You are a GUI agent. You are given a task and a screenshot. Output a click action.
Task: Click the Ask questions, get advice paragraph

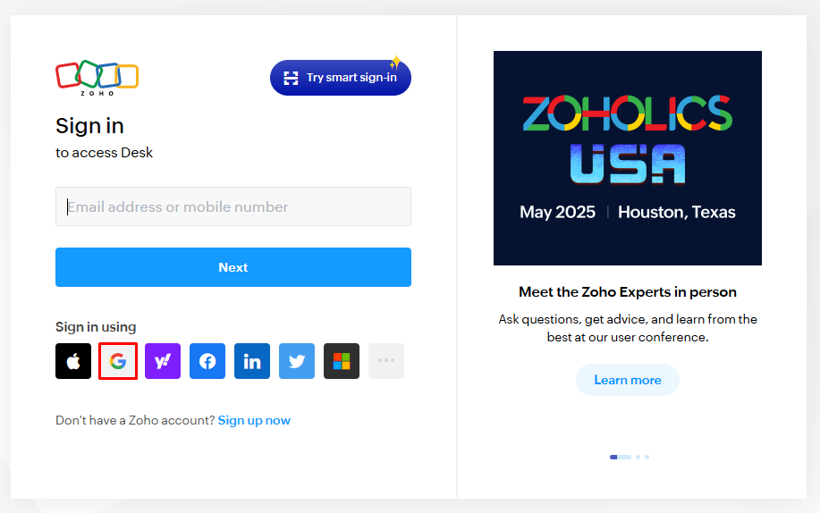click(628, 328)
